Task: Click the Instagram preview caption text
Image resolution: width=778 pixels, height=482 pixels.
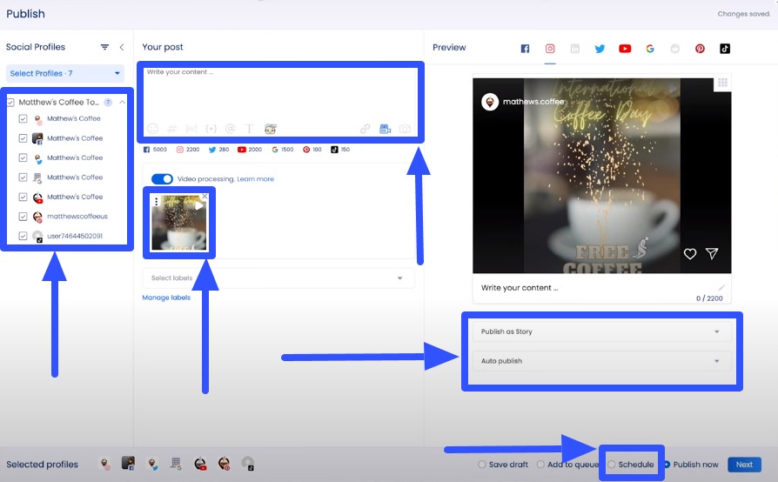Action: (520, 288)
